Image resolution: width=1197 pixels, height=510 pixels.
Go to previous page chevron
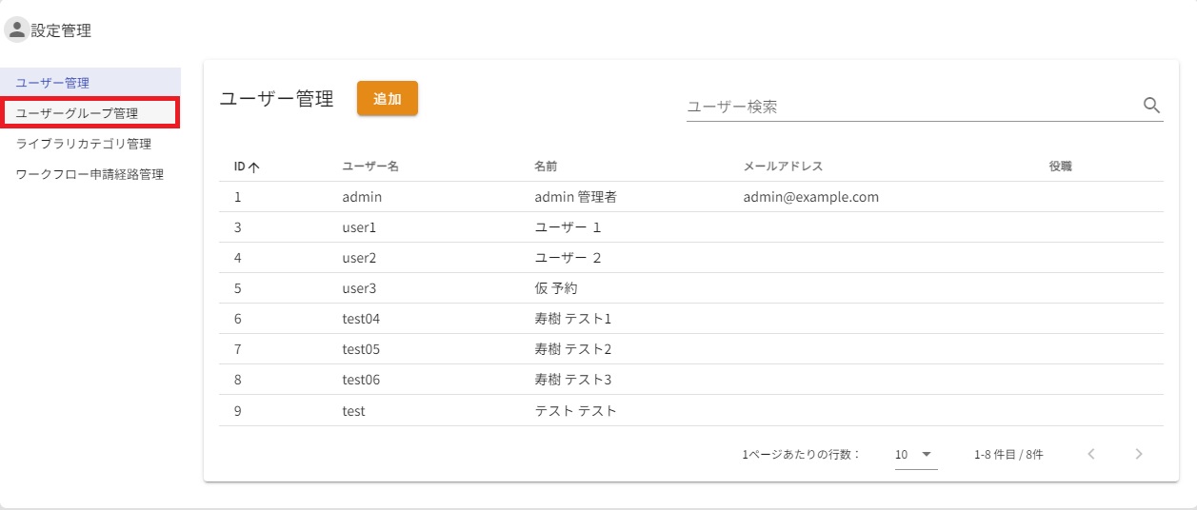[1091, 454]
